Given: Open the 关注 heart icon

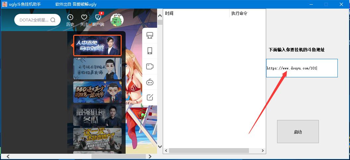Looking at the screenshot, I should pyautogui.click(x=84, y=17).
